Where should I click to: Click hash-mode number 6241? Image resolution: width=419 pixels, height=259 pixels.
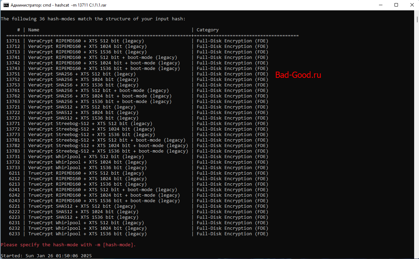point(14,190)
